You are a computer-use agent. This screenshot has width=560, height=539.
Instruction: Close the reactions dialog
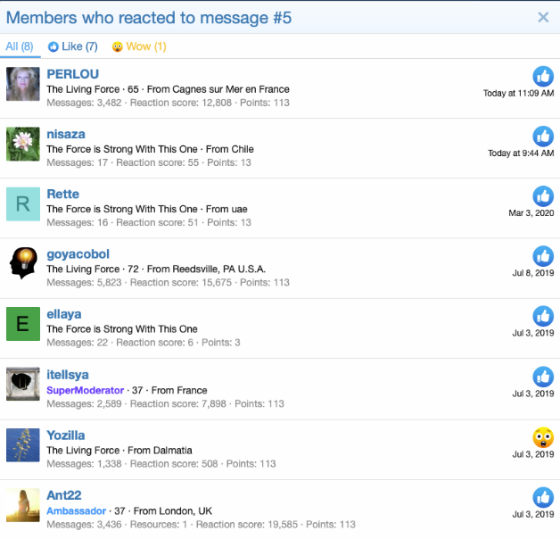tap(543, 17)
